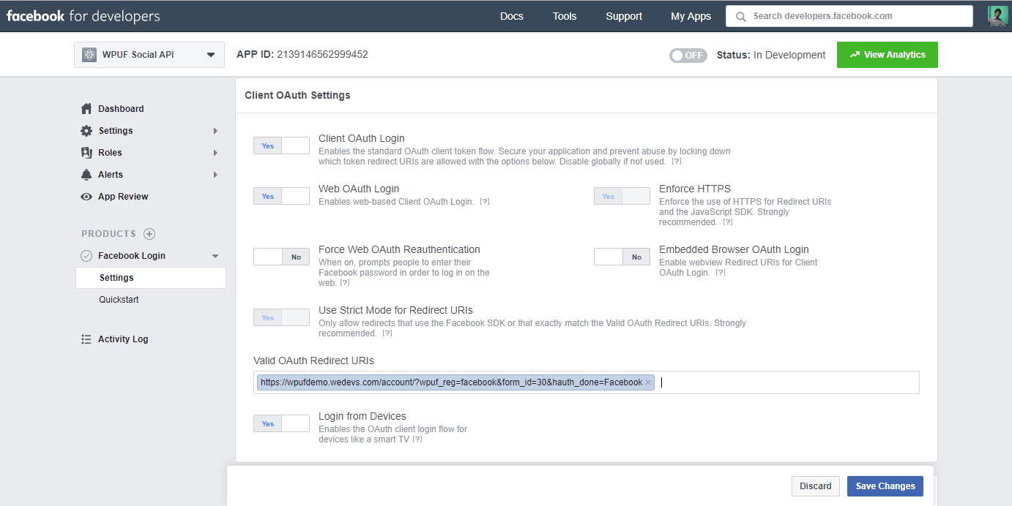Viewport: 1012px width, 506px height.
Task: Toggle Enforce HTTPS switch
Action: tap(622, 196)
